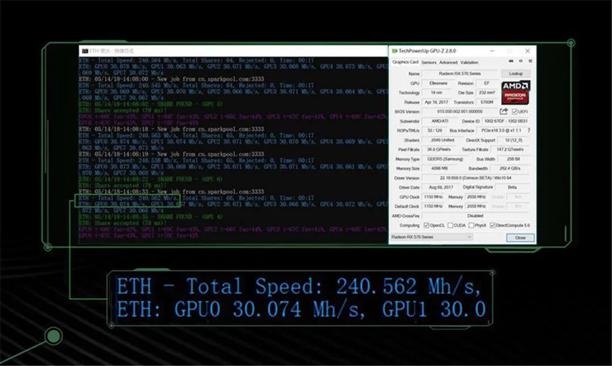Click the Revision value EF
Screen dimensions: 612x366
click(x=487, y=83)
